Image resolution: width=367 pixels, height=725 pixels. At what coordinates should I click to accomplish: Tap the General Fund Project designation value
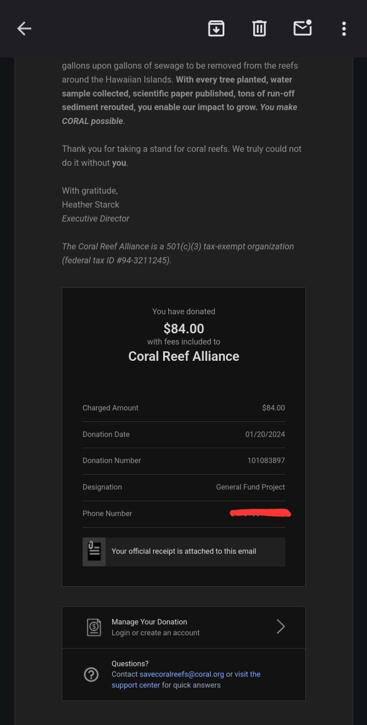[x=250, y=487]
